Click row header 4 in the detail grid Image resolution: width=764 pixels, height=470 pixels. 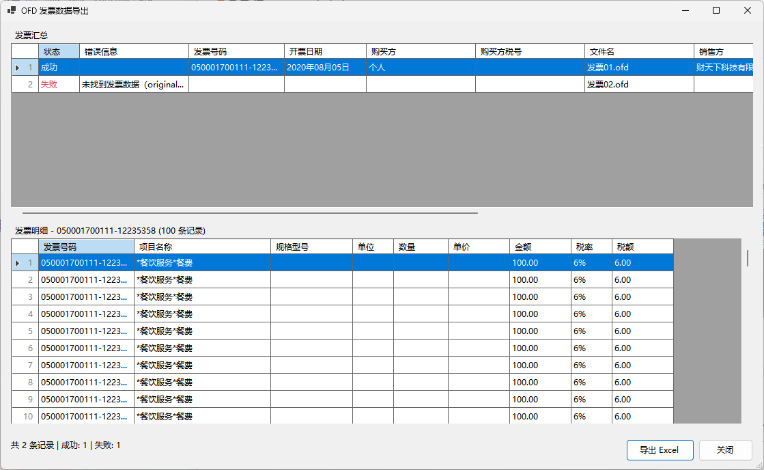click(x=25, y=314)
